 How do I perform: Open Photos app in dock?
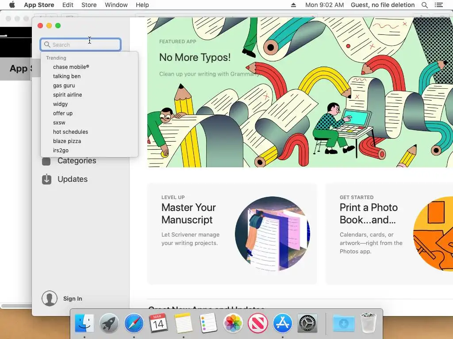[x=233, y=323]
